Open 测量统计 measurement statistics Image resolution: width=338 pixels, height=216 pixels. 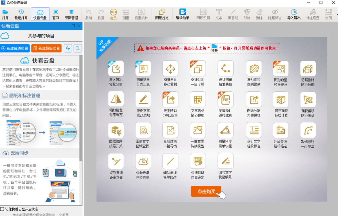141,14
